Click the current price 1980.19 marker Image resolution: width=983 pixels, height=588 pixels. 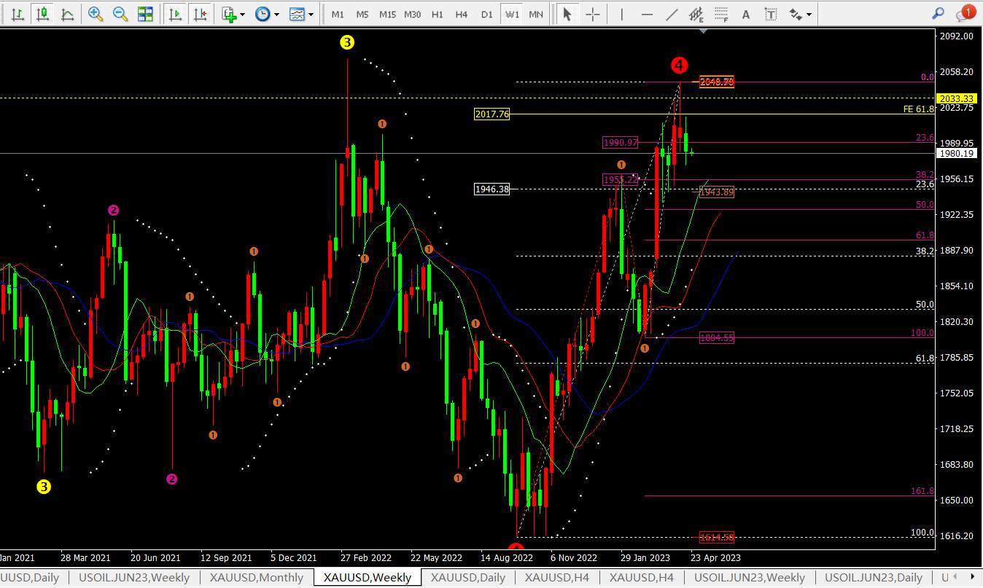(x=957, y=154)
